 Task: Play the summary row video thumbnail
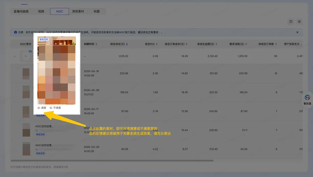point(26,56)
